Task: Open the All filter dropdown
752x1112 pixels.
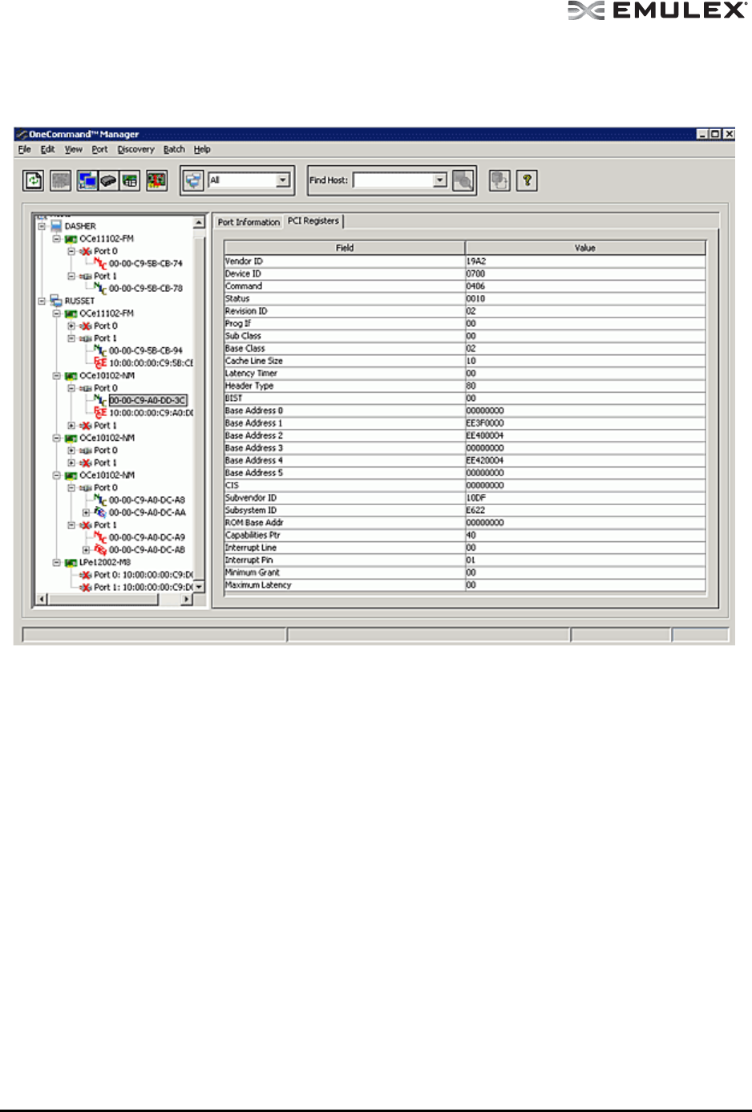Action: coord(282,180)
